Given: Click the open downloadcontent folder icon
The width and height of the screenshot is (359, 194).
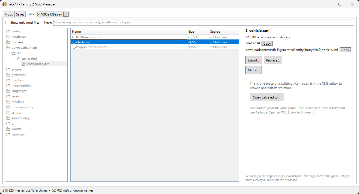Looking at the screenshot, I should 8,48.
